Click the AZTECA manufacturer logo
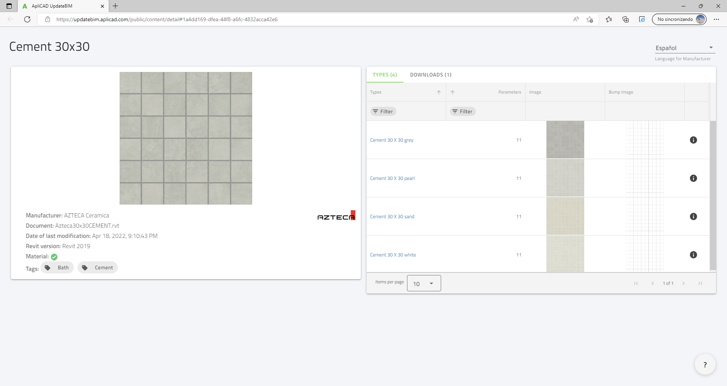This screenshot has height=386, width=727. [x=336, y=215]
